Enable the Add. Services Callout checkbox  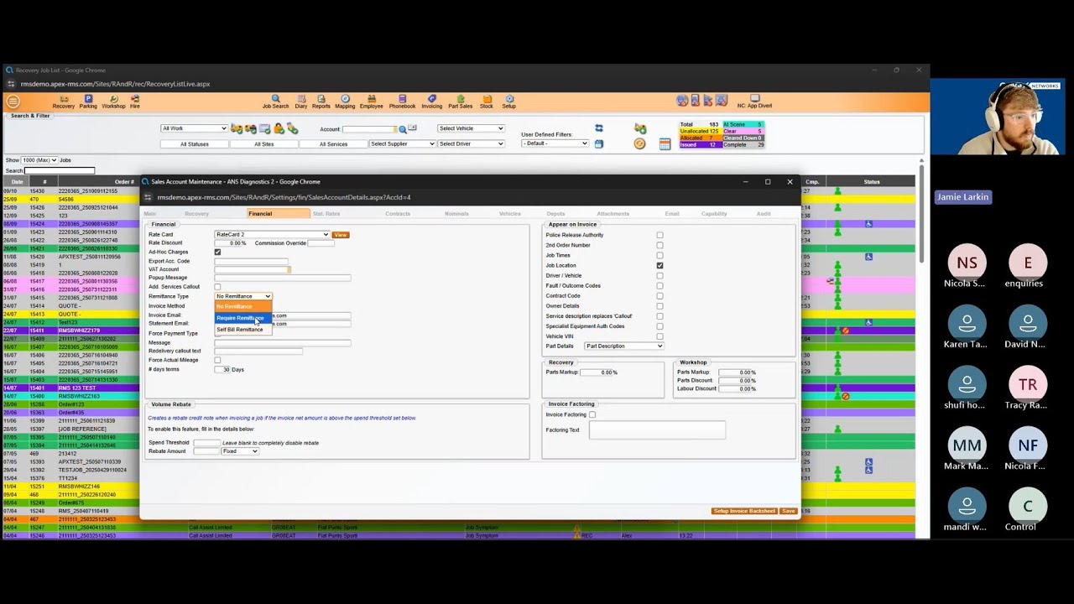point(217,287)
